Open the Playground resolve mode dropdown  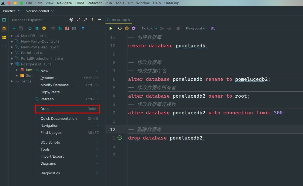coord(195,28)
